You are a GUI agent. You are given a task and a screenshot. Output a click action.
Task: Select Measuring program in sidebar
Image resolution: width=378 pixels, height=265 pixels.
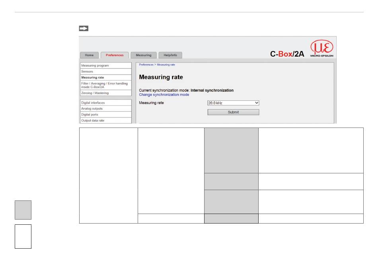tap(106, 65)
